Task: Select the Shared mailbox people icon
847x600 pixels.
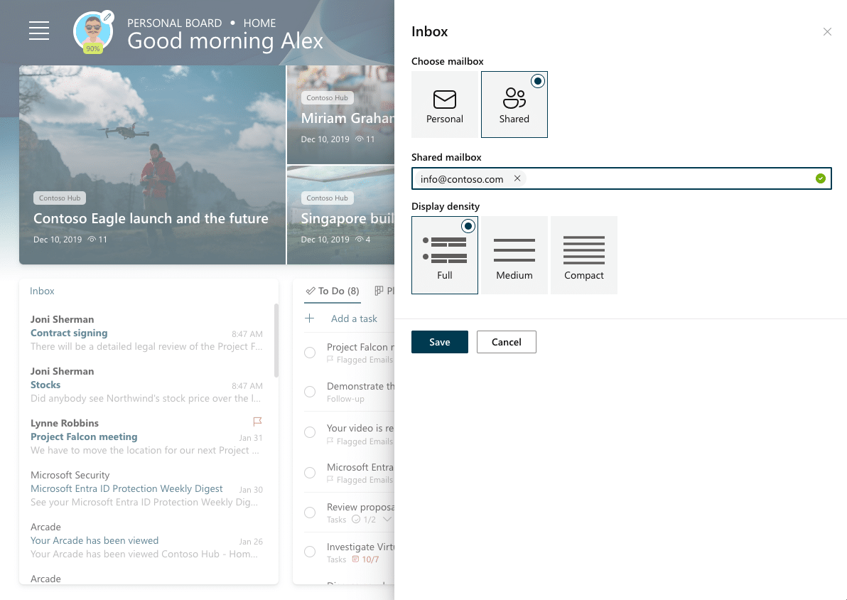Action: [x=514, y=100]
